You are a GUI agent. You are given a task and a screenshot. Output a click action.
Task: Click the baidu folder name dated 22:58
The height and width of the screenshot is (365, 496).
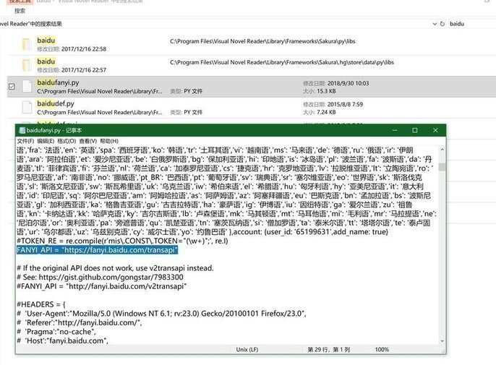tap(46, 40)
